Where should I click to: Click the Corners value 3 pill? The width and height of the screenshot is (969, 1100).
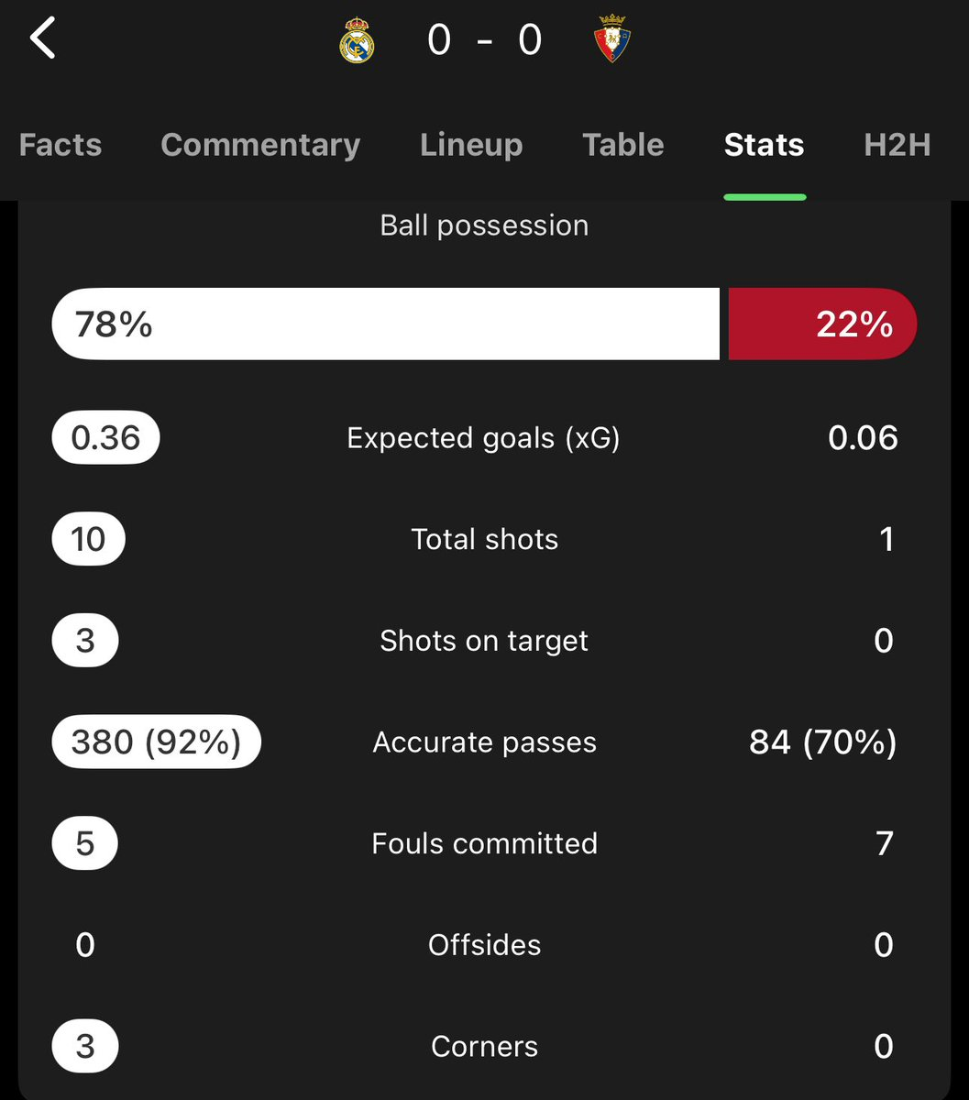(x=85, y=1046)
